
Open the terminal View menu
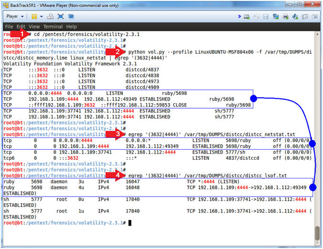pos(34,27)
